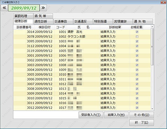The height and width of the screenshot is (129, 167).
Task: Toggle 台帳記載 checkbox for row 3005
Action: click(x=137, y=75)
